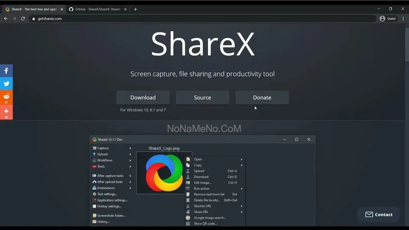Click the Twitter share icon

6,83
